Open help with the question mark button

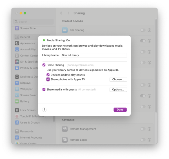pos(44,110)
